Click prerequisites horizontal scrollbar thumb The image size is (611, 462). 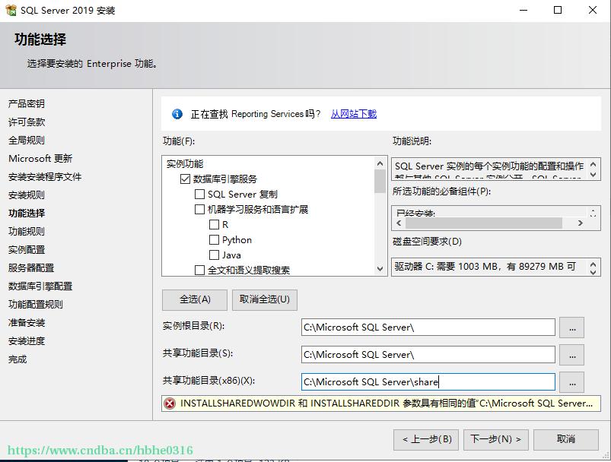pos(484,223)
